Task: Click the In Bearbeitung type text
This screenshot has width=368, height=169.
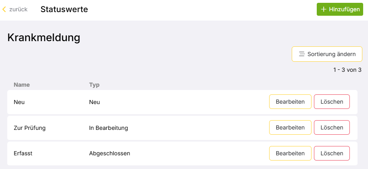Action: (108, 128)
